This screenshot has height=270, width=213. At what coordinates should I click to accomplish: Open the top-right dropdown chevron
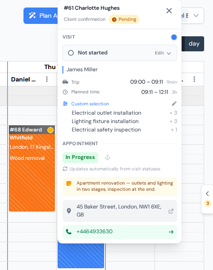[196, 15]
